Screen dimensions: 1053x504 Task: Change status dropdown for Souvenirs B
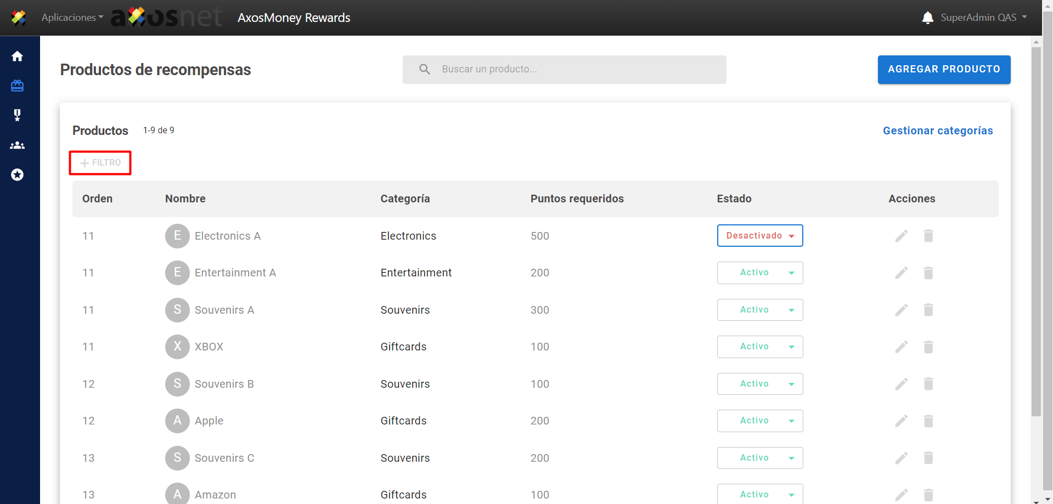point(759,384)
